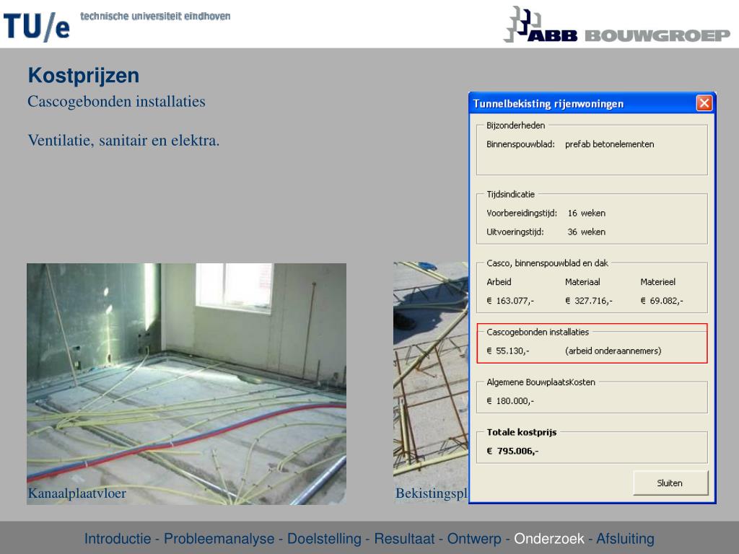Go to Ontwerp section in footer
This screenshot has height=554, width=739.
tap(474, 538)
